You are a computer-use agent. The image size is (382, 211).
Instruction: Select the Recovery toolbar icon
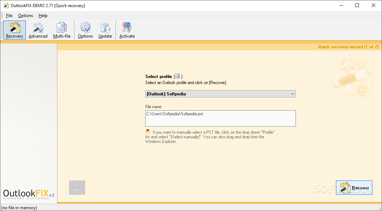click(15, 30)
